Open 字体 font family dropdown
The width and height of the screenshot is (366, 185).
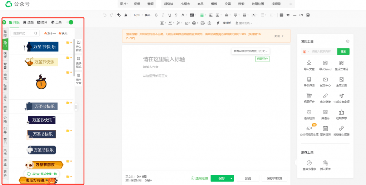148,15
